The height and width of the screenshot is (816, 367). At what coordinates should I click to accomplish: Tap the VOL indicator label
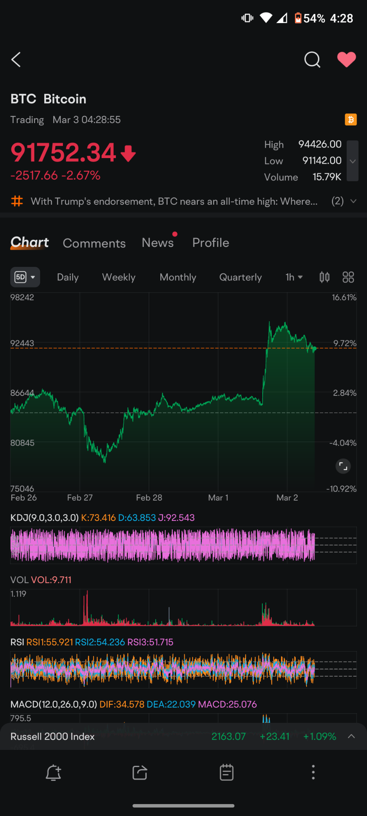(x=20, y=580)
